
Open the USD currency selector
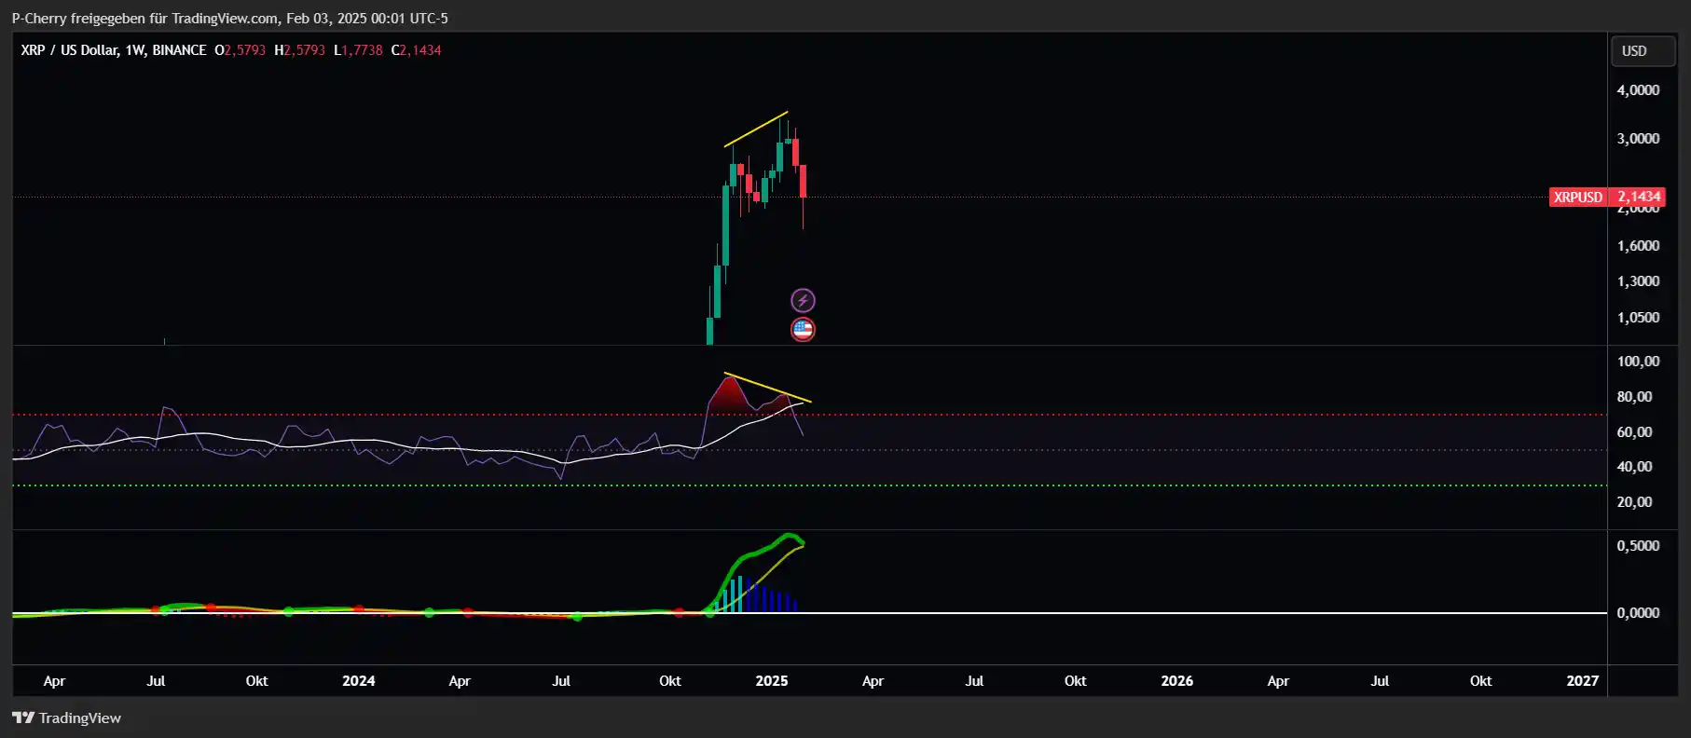[x=1644, y=51]
